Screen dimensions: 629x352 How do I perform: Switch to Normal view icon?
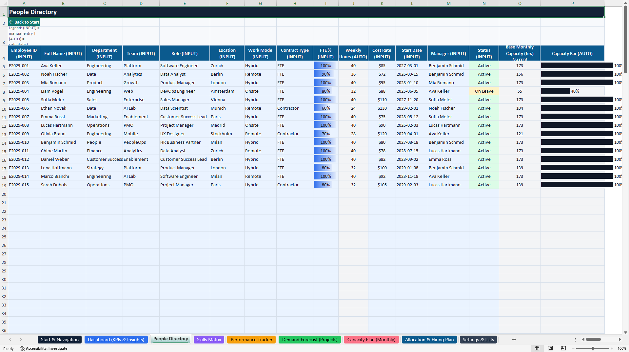[x=537, y=348]
